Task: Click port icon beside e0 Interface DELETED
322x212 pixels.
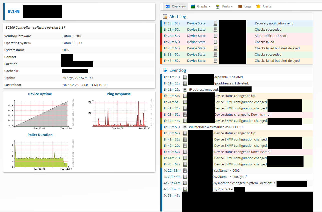Action: click(185, 127)
